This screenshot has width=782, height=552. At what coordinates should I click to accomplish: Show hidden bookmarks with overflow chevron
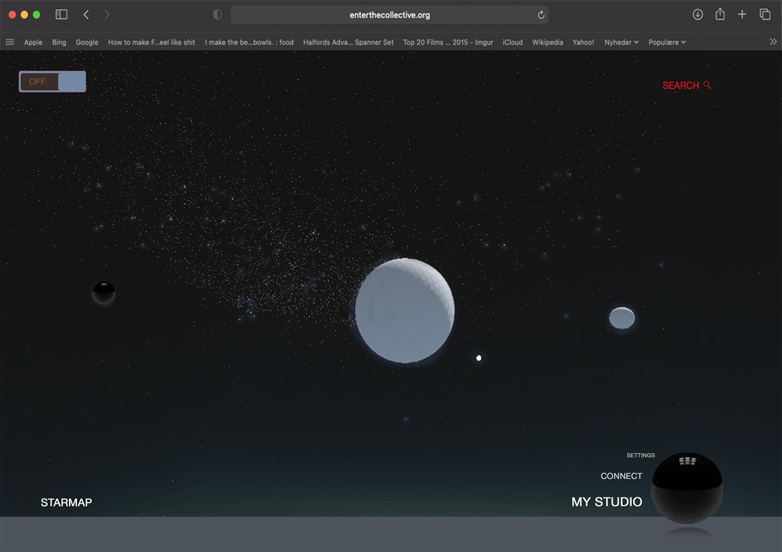pyautogui.click(x=773, y=42)
